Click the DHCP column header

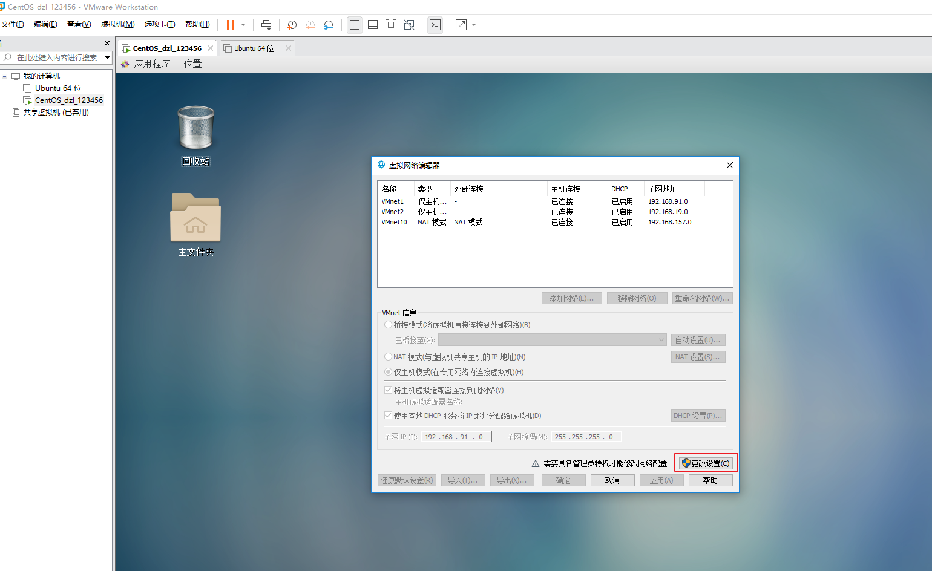pos(626,189)
